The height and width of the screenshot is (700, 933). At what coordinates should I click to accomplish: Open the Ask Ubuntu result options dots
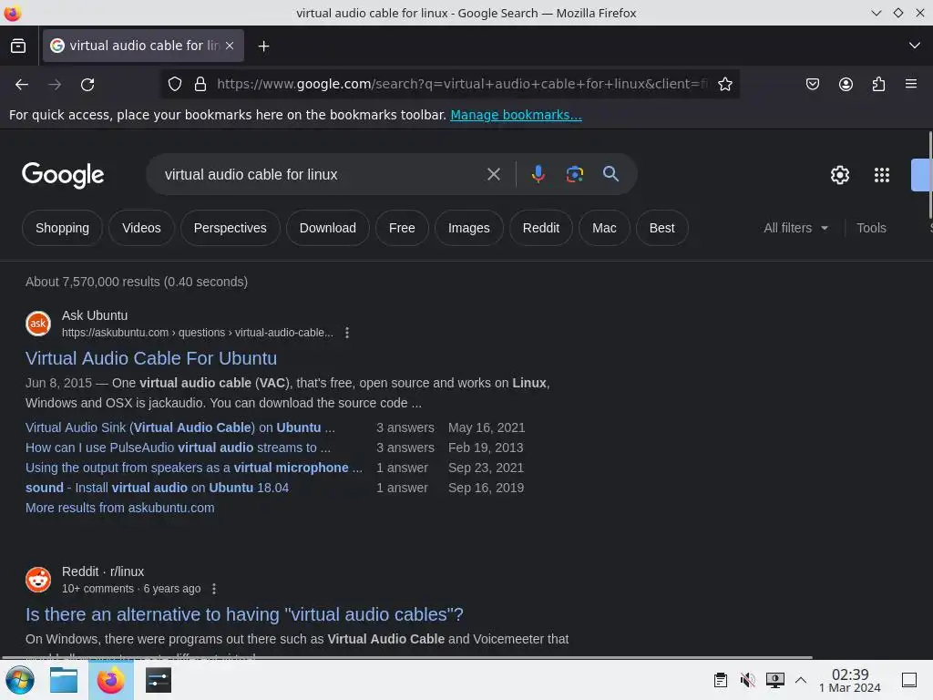(347, 333)
